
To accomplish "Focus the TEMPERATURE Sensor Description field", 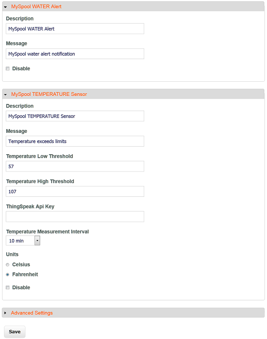I will tap(75, 116).
